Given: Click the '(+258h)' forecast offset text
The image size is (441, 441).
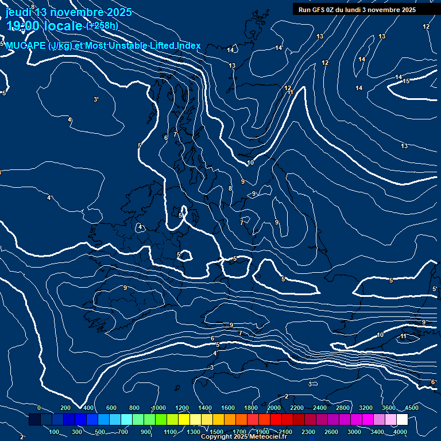Looking at the screenshot, I should [x=102, y=26].
